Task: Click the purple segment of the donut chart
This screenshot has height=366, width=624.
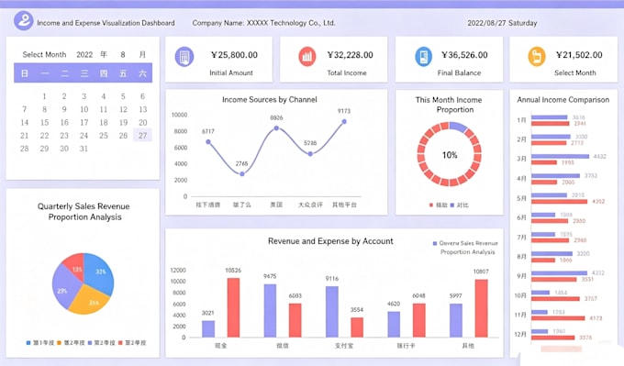Action: [458, 127]
